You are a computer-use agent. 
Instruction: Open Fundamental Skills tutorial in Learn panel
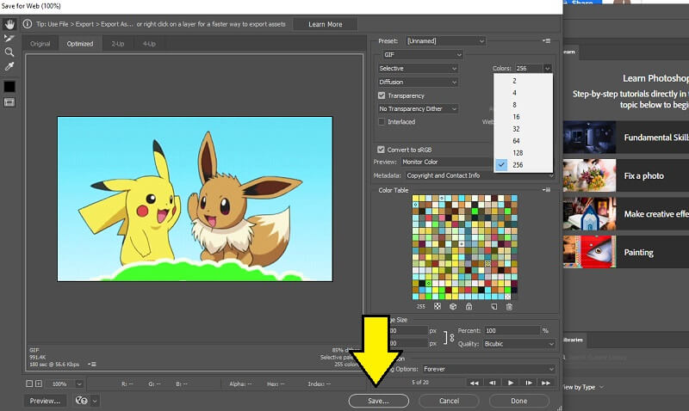pos(626,138)
